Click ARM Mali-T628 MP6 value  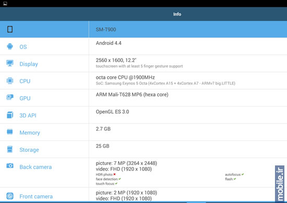(x=132, y=94)
